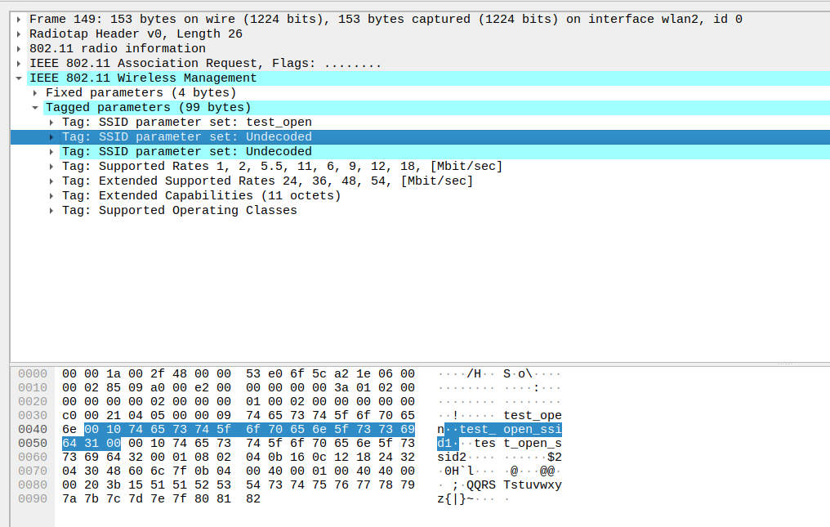Select Extended Supported Rates 24, 36 tag
830x527 pixels.
[267, 181]
